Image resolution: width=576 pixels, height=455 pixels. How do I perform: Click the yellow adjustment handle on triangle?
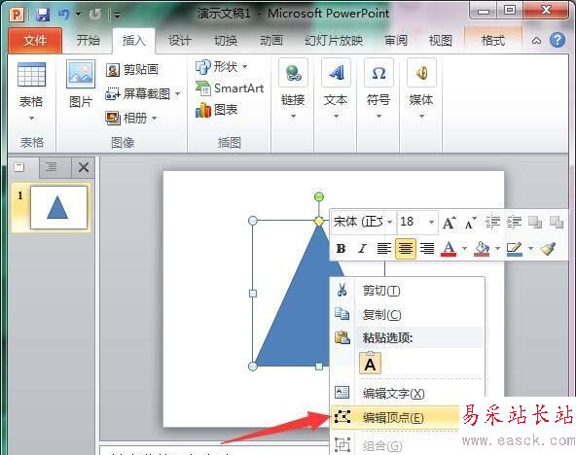point(319,221)
